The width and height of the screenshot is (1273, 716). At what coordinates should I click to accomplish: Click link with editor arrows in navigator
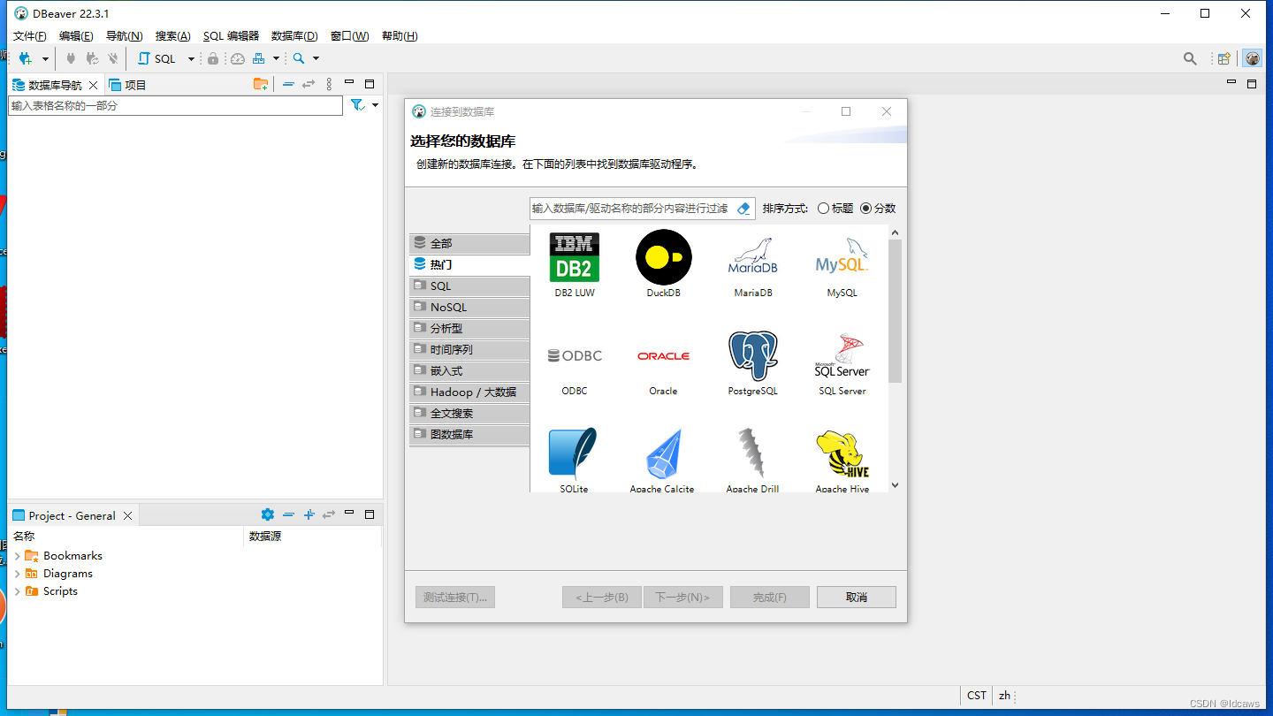pos(308,84)
